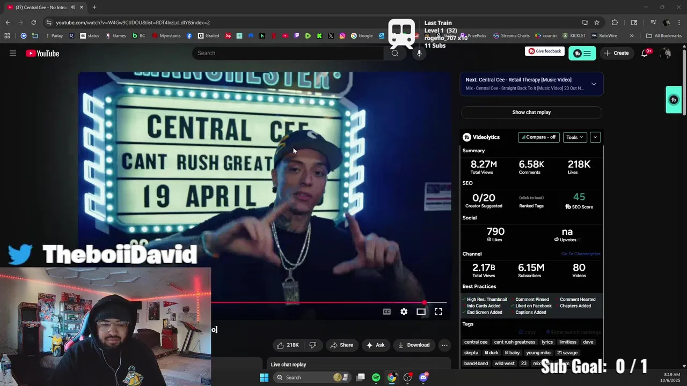This screenshot has width=687, height=386.
Task: Mute the tab audio speaker icon
Action: tap(73, 8)
